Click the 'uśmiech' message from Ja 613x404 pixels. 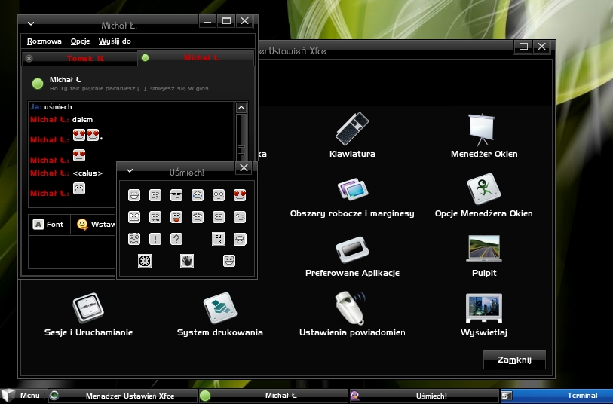pyautogui.click(x=58, y=107)
